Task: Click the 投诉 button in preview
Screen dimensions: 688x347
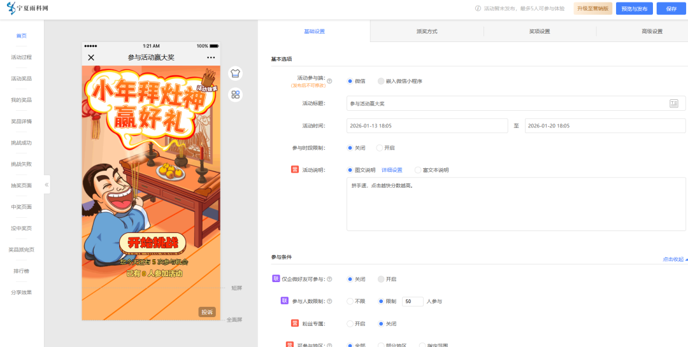Action: 206,312
